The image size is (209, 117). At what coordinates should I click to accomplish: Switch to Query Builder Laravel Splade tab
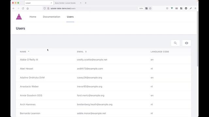point(68,3)
